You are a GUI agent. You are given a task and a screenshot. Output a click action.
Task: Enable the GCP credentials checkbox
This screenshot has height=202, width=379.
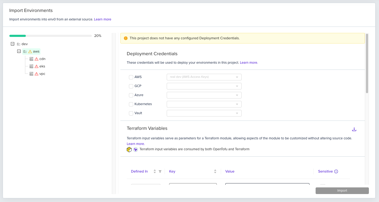[x=131, y=86]
